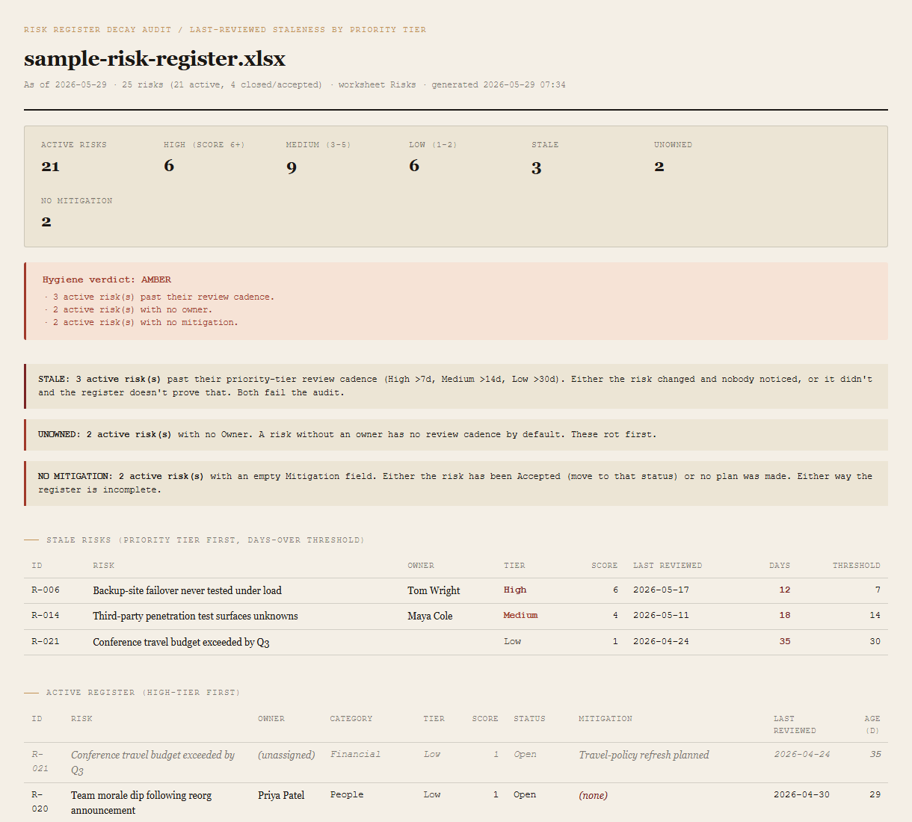Select the sample-risk-register.xlsx title heading
This screenshot has width=912, height=822.
155,58
